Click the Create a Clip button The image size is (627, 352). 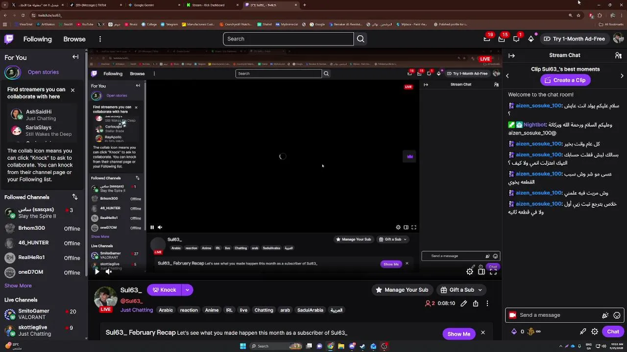click(x=564, y=80)
